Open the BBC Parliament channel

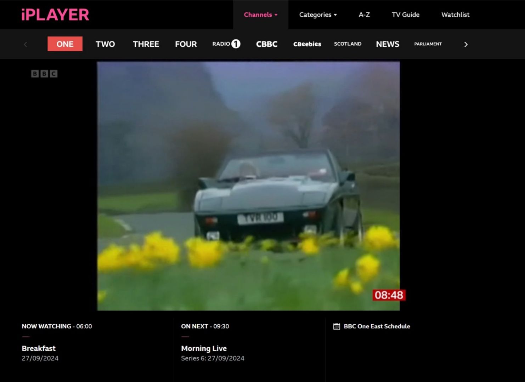(x=428, y=44)
